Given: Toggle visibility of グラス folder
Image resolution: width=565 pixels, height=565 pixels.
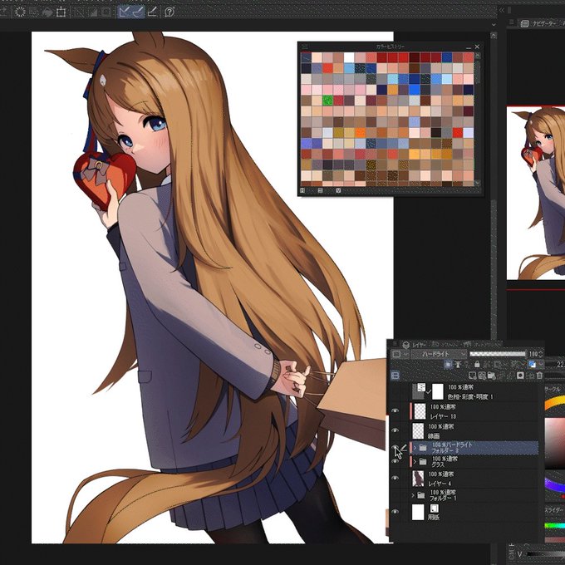Looking at the screenshot, I should pyautogui.click(x=395, y=461).
